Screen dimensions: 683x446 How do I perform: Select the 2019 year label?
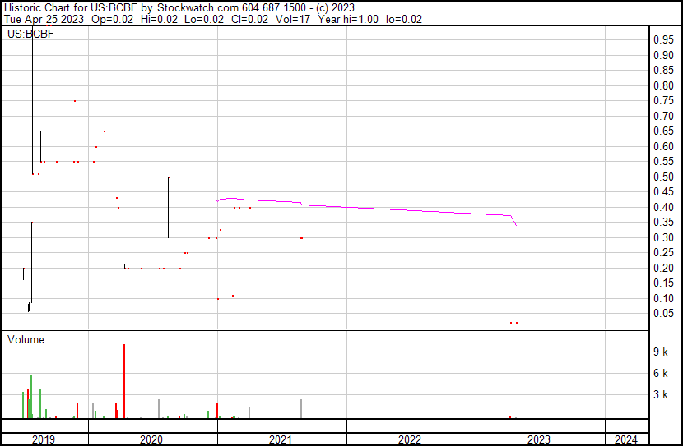coord(44,439)
